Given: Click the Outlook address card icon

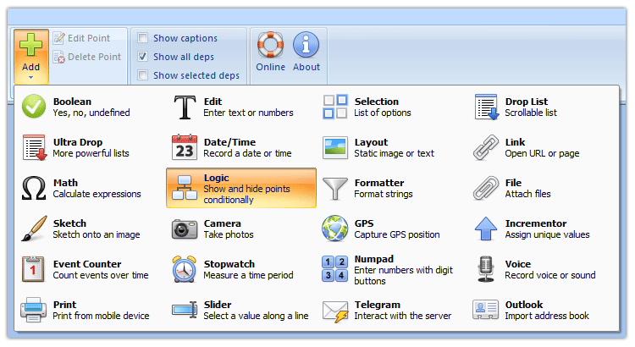Looking at the screenshot, I should click(486, 310).
